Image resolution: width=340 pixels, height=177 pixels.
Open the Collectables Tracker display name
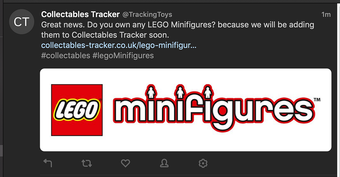pos(80,14)
